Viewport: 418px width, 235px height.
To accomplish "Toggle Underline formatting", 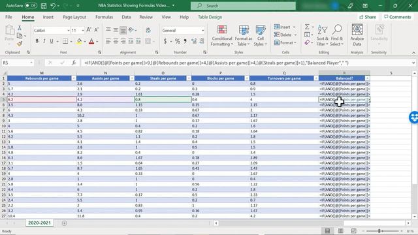I will tap(52, 41).
